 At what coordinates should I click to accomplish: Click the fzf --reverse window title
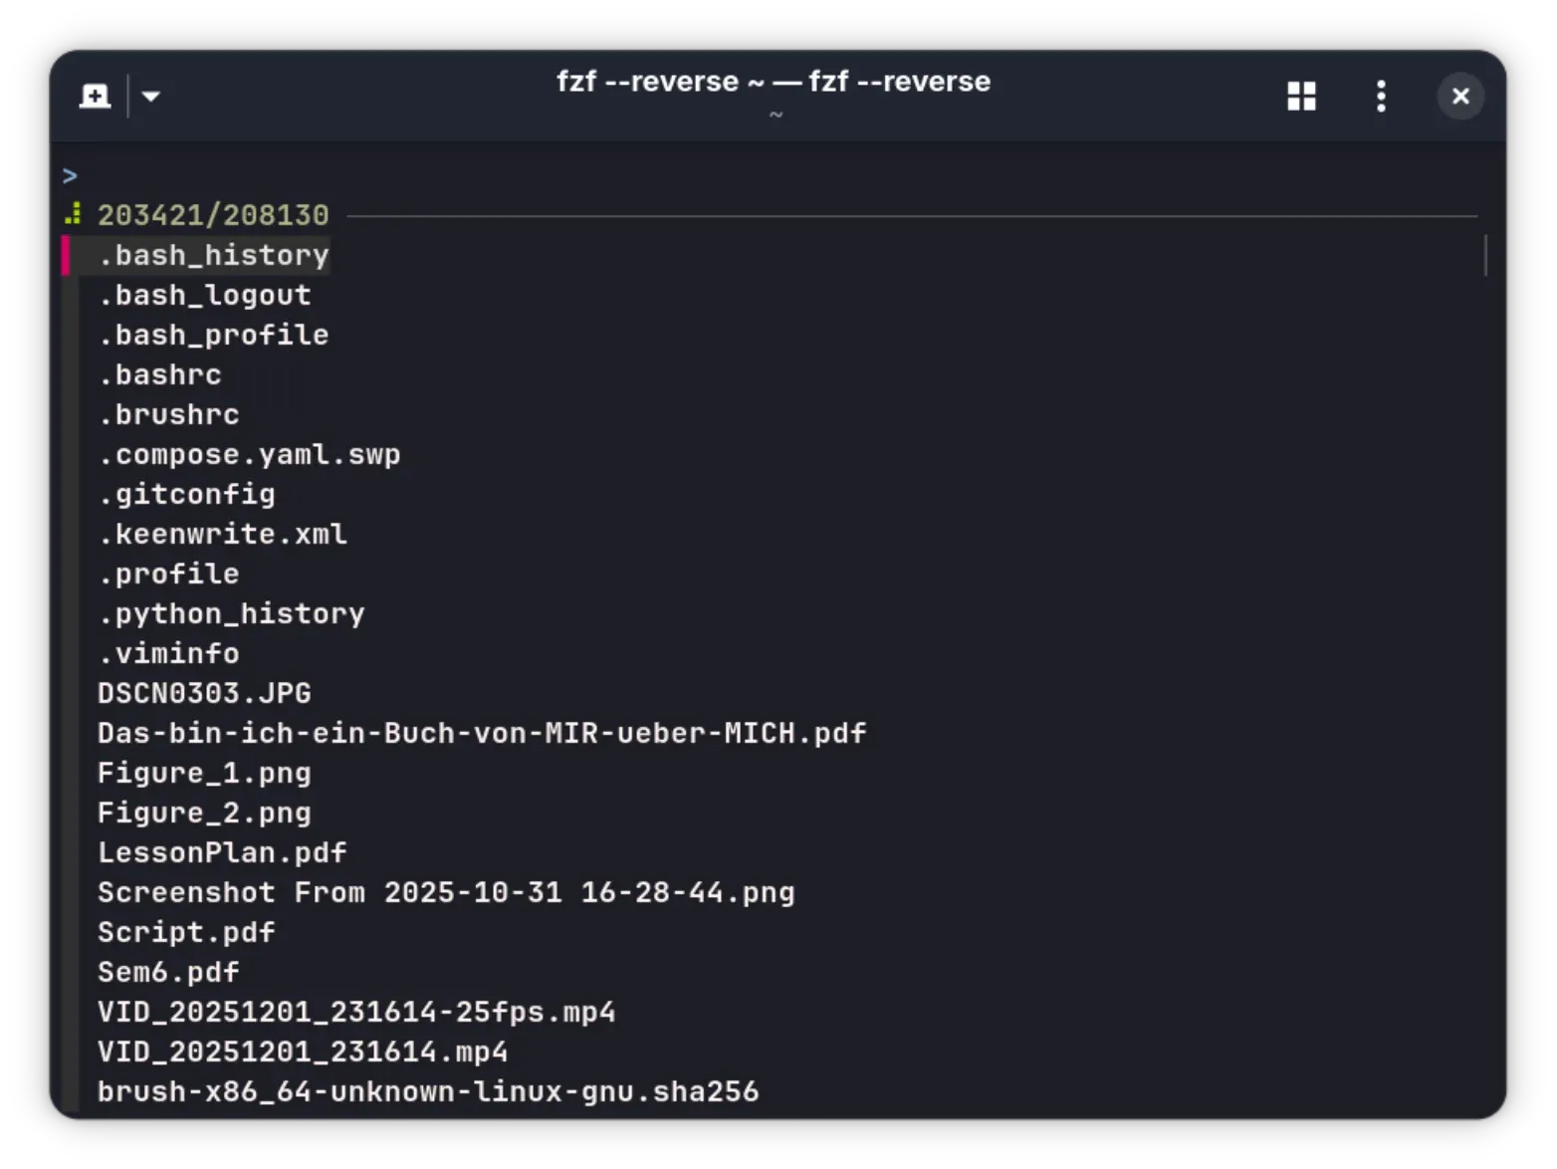point(773,82)
